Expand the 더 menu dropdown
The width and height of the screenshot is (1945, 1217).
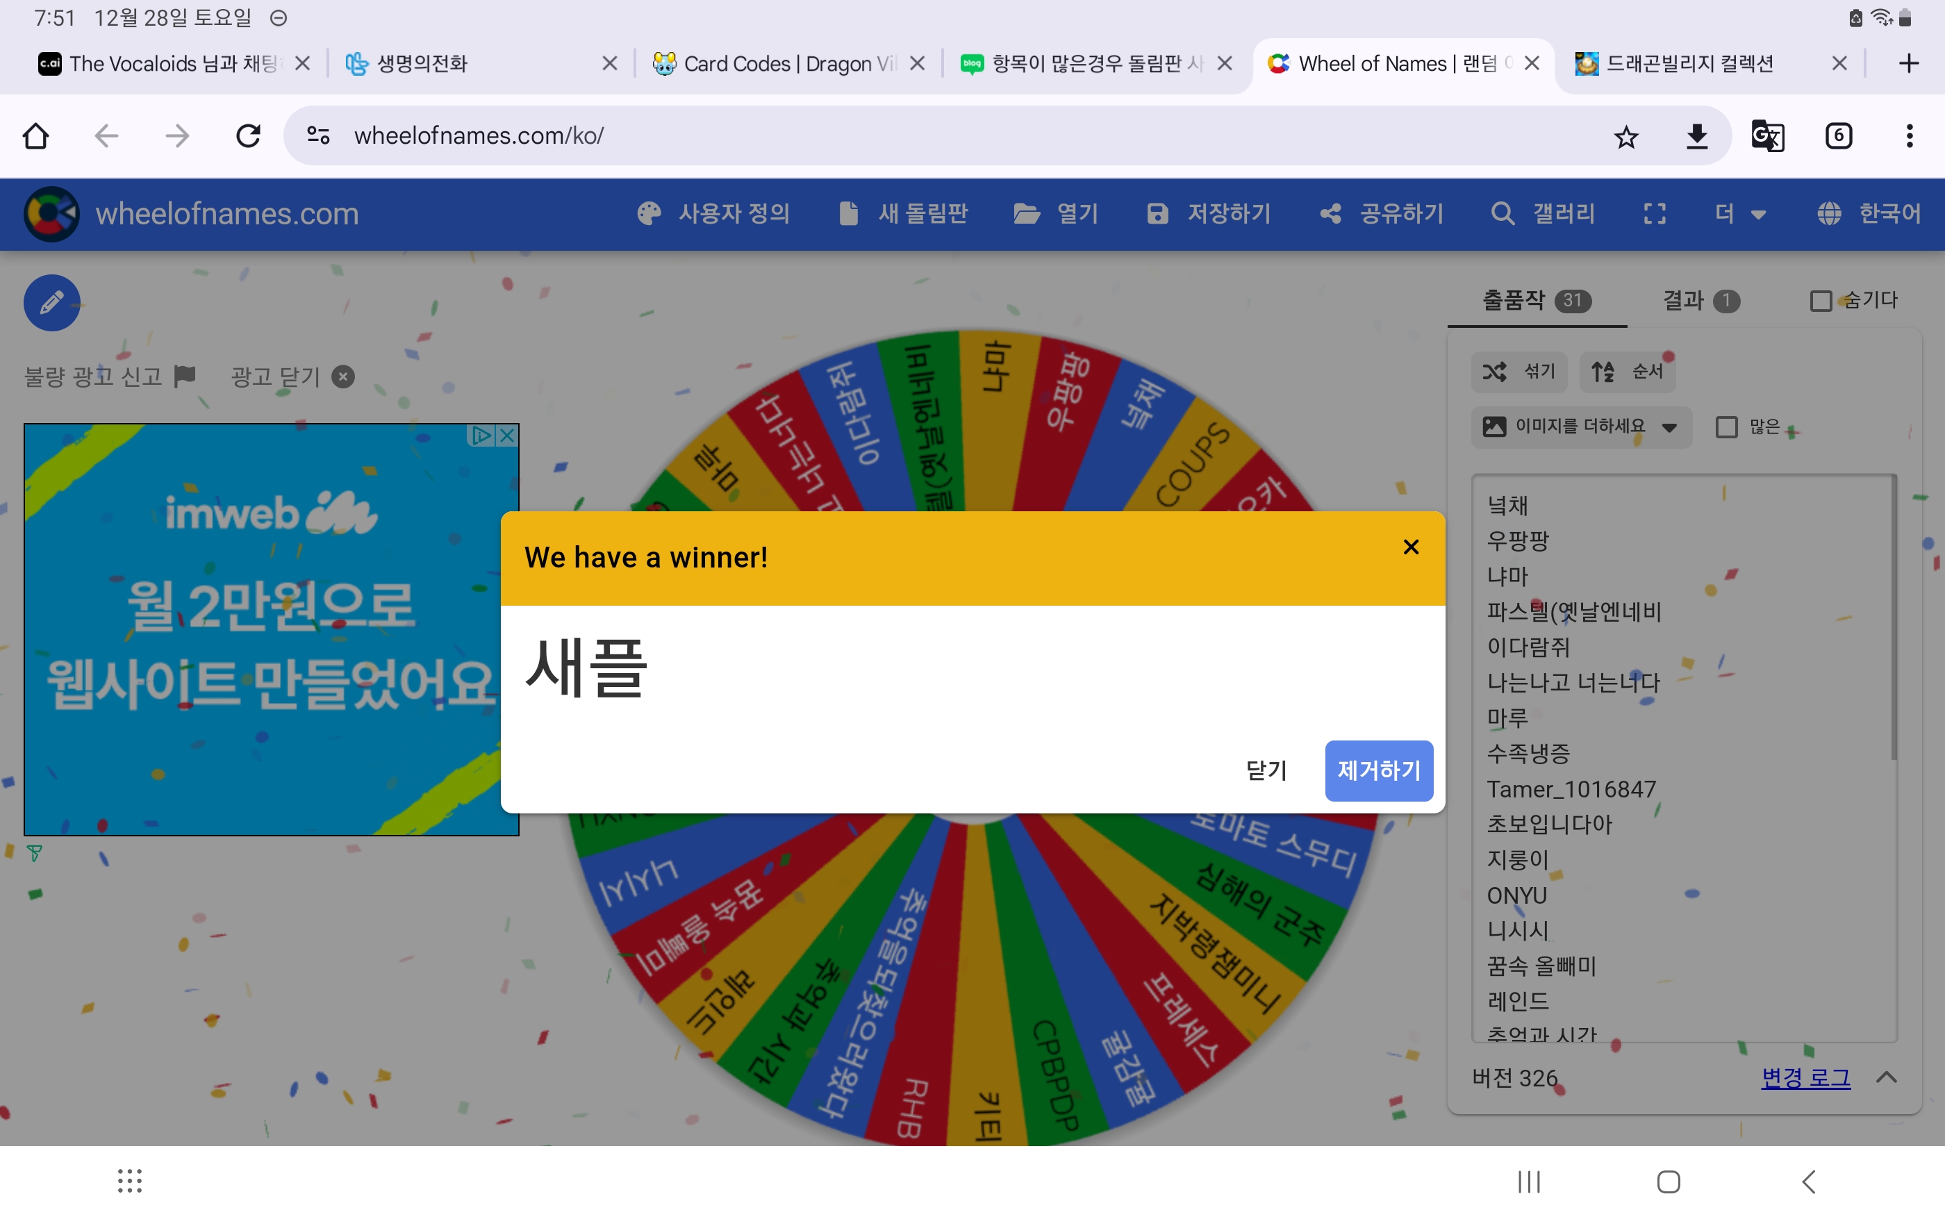point(1740,213)
